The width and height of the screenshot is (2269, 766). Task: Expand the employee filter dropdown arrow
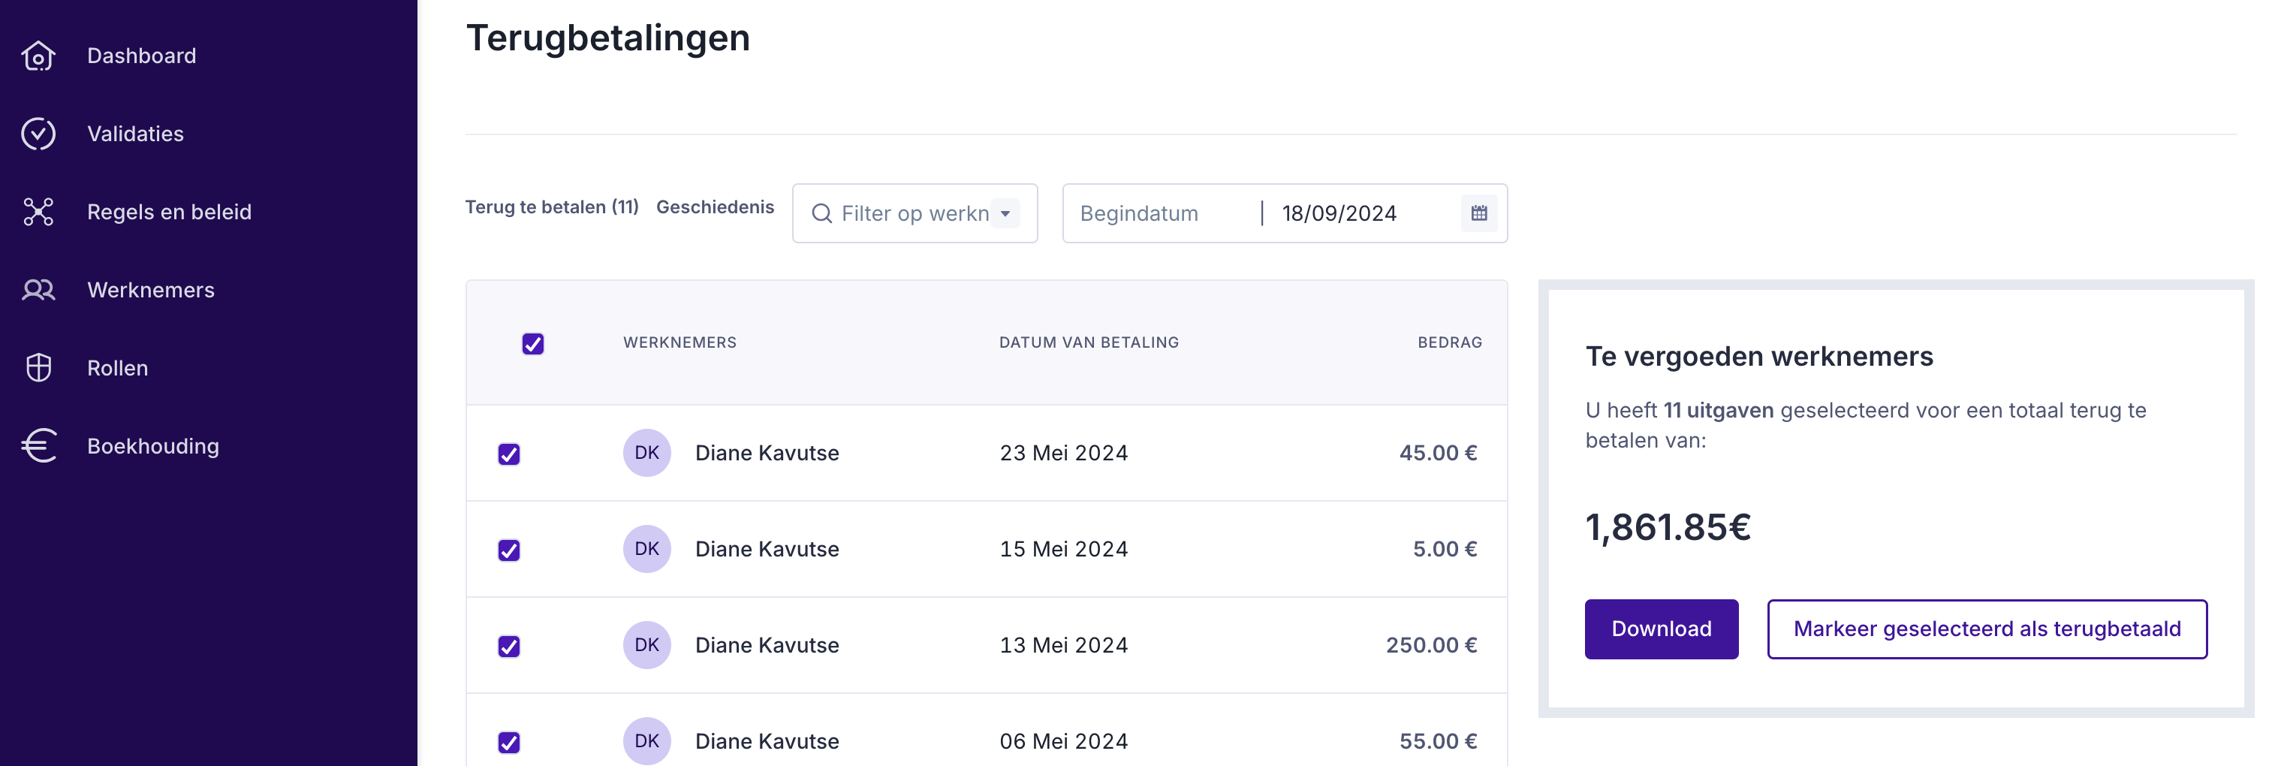point(1005,214)
